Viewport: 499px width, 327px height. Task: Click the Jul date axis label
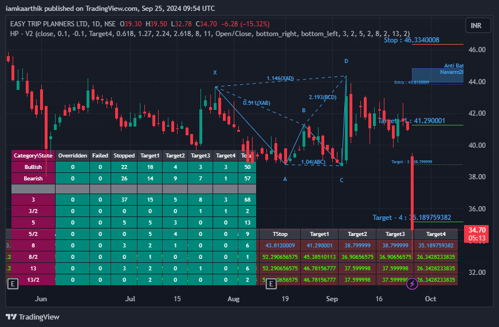click(130, 299)
